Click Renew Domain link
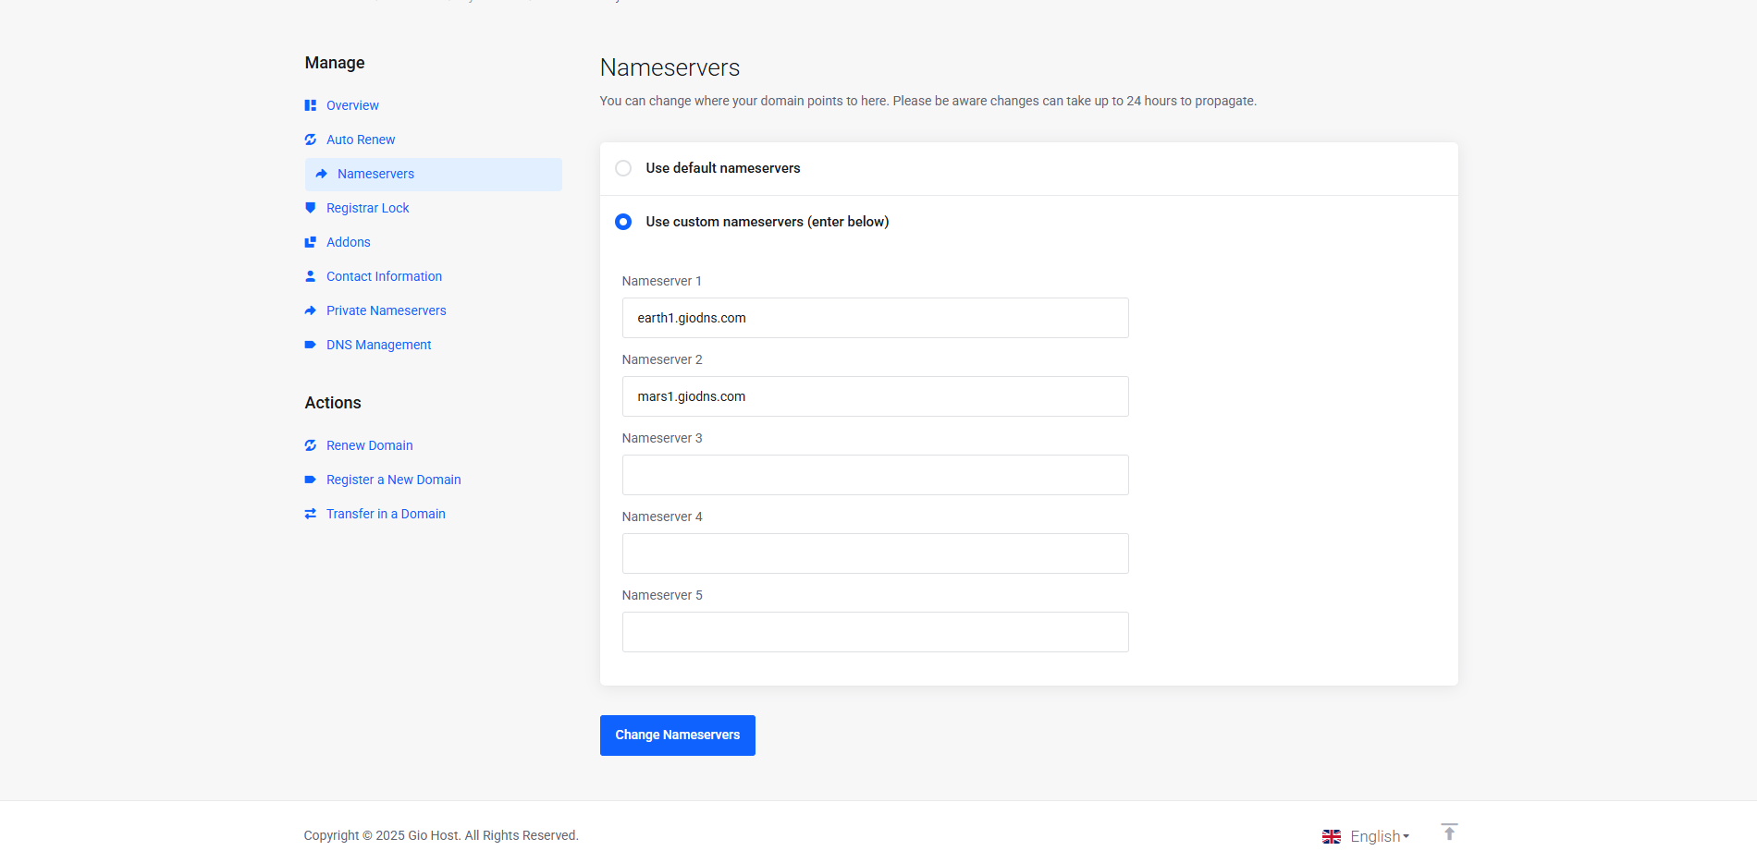 tap(369, 445)
